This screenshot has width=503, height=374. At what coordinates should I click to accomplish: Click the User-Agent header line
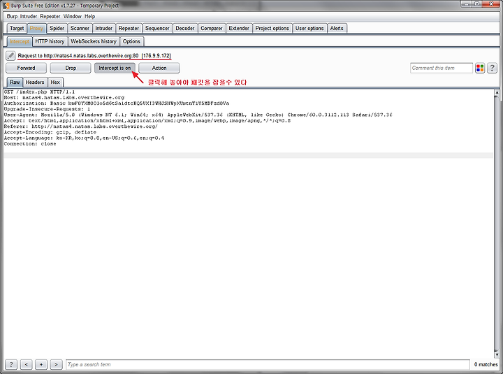(198, 115)
